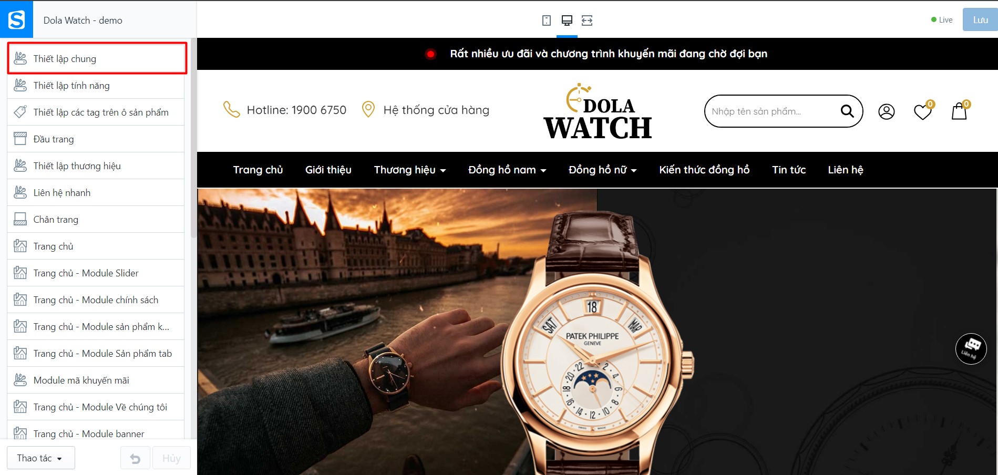Screen dimensions: 998x475
Task: Open Trang chủ in the navigation bar
Action: (x=258, y=170)
